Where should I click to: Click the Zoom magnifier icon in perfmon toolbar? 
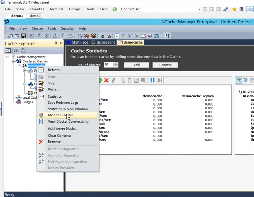tap(143, 80)
